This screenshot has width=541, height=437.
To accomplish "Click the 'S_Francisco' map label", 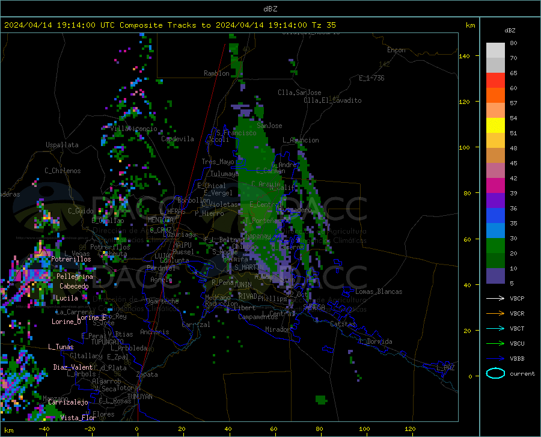I will point(236,133).
